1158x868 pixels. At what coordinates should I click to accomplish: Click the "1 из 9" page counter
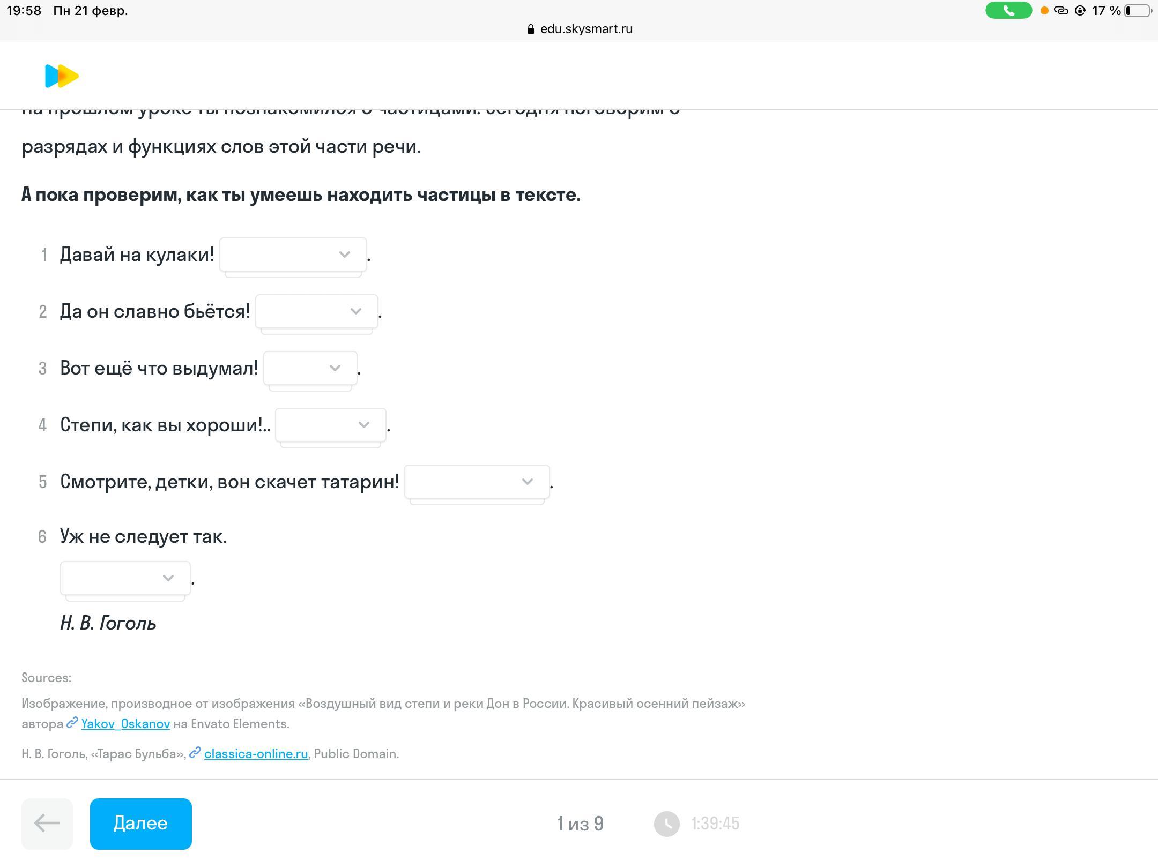pyautogui.click(x=580, y=824)
